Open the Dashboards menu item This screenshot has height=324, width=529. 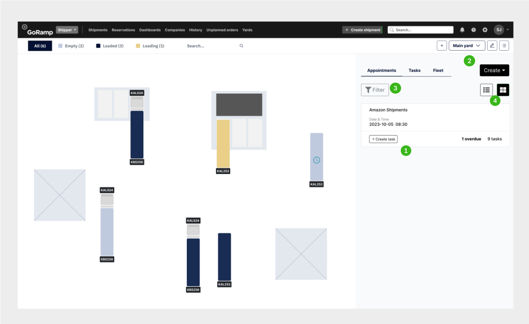pyautogui.click(x=150, y=30)
